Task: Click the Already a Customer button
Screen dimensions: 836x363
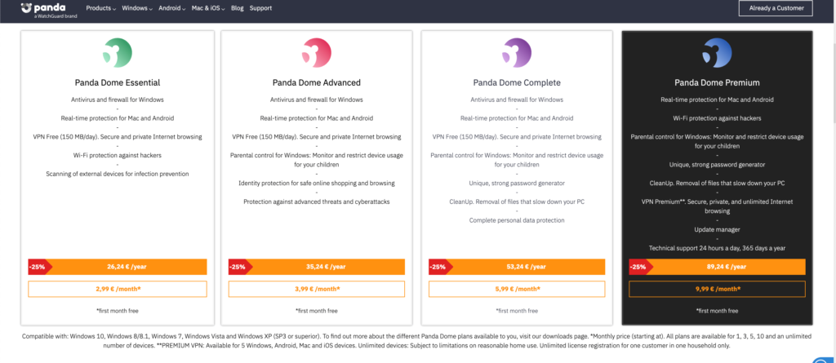Action: [x=776, y=8]
